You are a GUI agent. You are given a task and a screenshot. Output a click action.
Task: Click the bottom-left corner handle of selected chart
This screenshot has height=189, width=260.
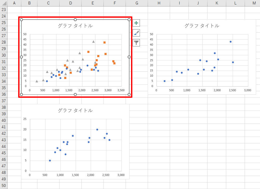tap(21, 94)
